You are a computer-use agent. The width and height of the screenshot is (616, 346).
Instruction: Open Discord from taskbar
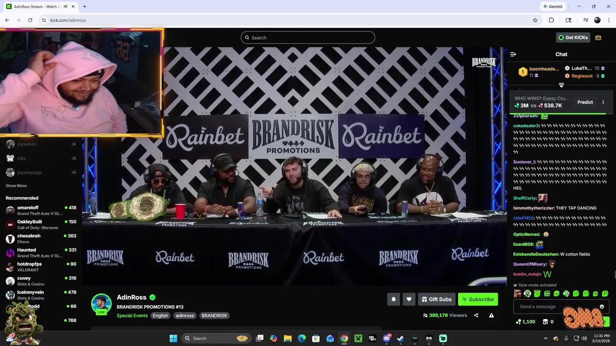[x=386, y=338]
